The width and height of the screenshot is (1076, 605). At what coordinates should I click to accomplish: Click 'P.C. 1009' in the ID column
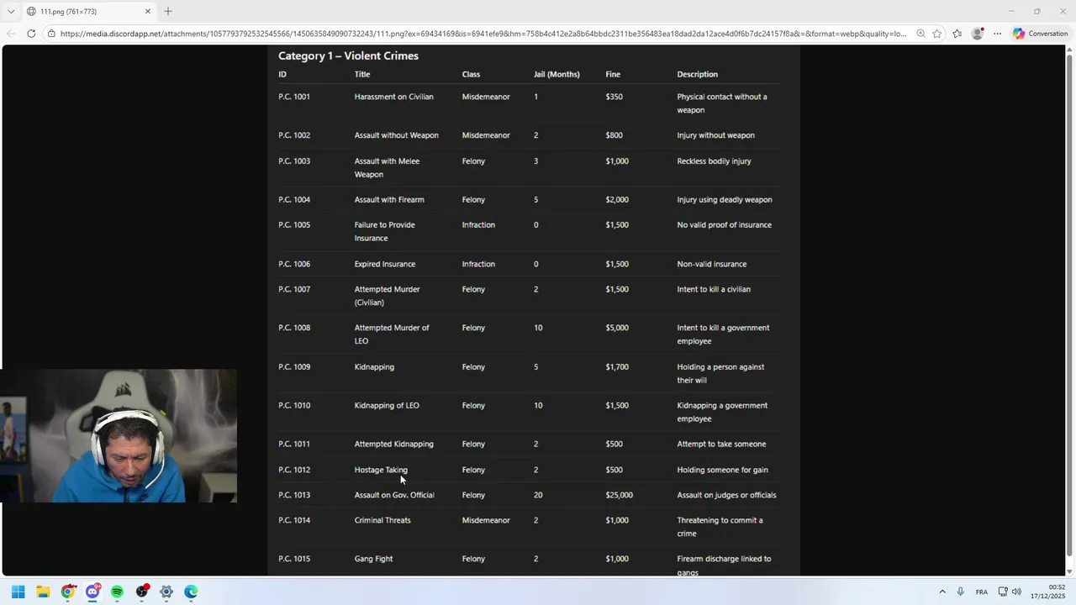pyautogui.click(x=294, y=367)
